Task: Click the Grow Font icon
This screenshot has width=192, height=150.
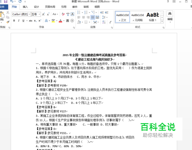Action: (43, 14)
